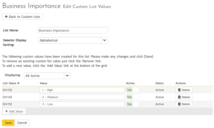This screenshot has height=128, width=214.
Task: Click the trash icon for 3 - Low
Action: 179,104
